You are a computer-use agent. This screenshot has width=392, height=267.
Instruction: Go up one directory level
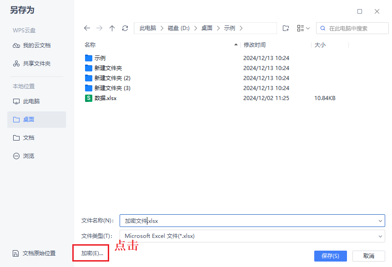point(112,28)
